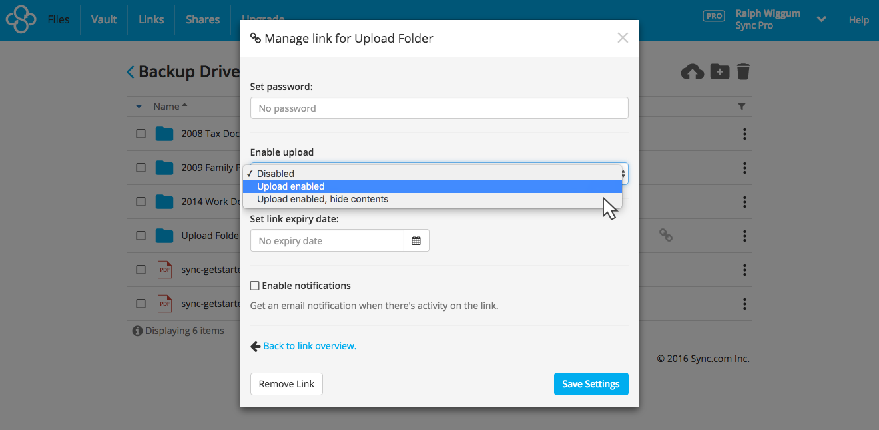Click the PDF icon for sync-getstarted file
This screenshot has width=879, height=430.
164,270
